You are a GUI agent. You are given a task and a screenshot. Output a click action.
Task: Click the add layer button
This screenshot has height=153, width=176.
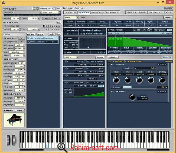pyautogui.click(x=31, y=34)
